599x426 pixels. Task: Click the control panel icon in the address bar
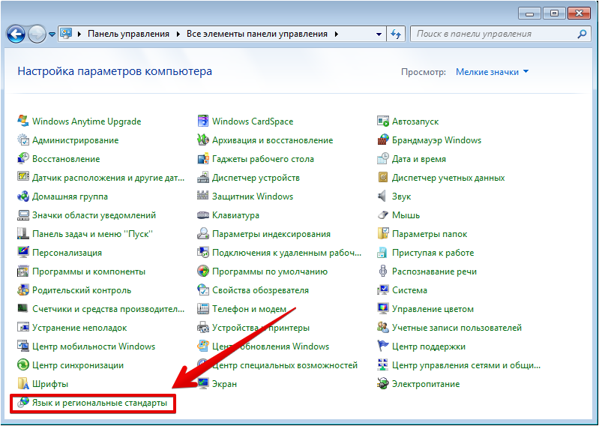(67, 34)
